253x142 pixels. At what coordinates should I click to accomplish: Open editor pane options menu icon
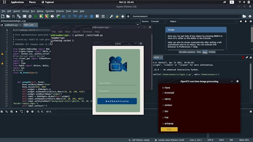point(138,24)
